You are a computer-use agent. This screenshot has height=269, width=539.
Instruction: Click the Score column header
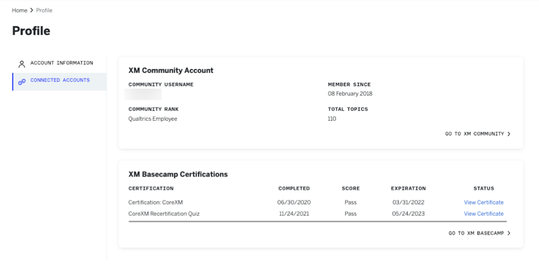[x=351, y=189]
